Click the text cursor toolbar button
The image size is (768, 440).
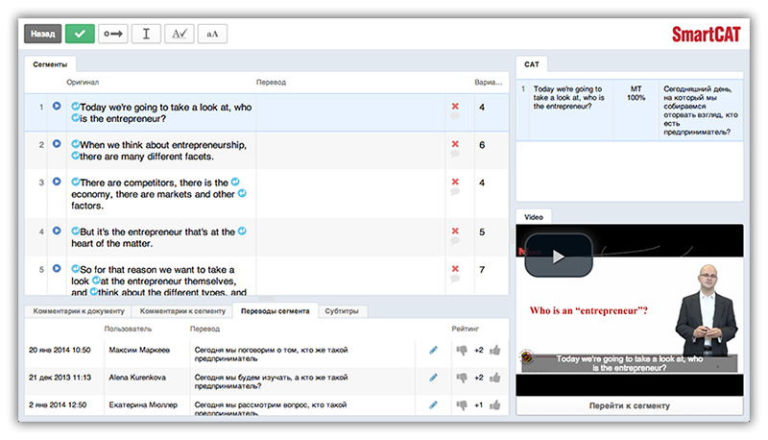pyautogui.click(x=146, y=34)
